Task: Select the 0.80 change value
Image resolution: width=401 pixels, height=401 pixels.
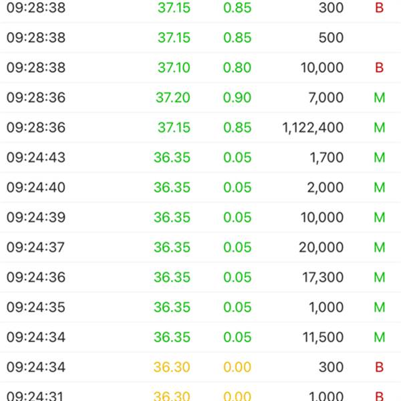Action: click(x=237, y=68)
